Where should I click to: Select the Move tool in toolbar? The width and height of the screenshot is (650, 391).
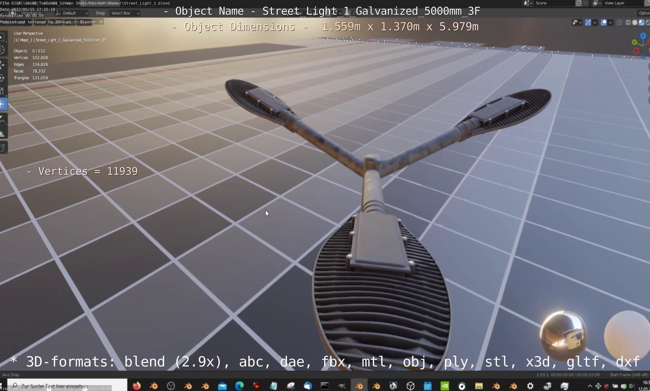click(3, 64)
